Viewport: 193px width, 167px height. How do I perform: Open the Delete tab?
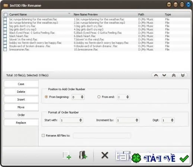pos(21,92)
